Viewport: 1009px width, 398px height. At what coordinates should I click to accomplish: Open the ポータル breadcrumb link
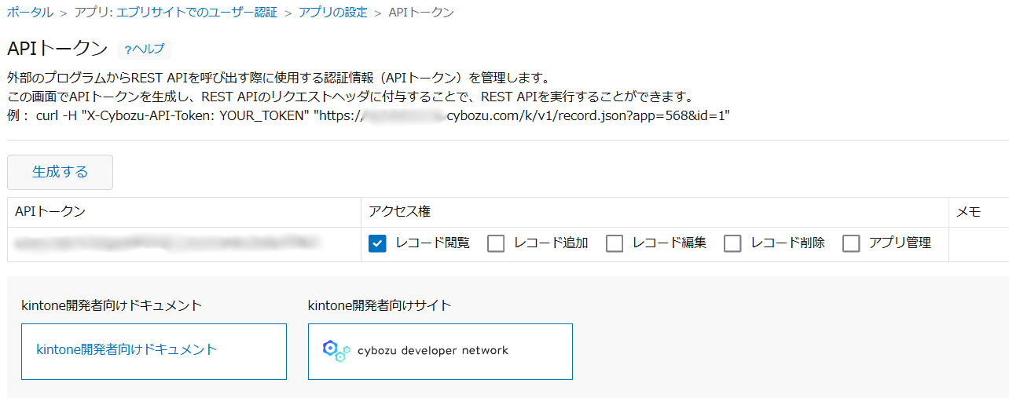[31, 13]
